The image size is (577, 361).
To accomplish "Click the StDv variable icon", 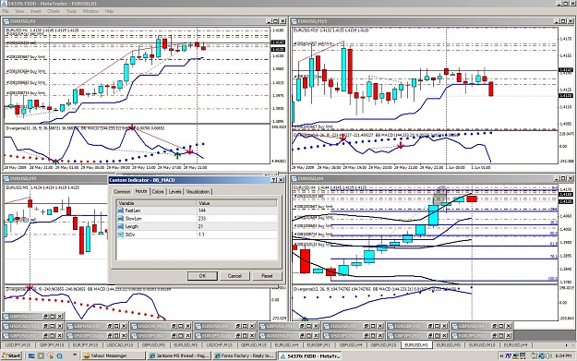I will coord(120,235).
